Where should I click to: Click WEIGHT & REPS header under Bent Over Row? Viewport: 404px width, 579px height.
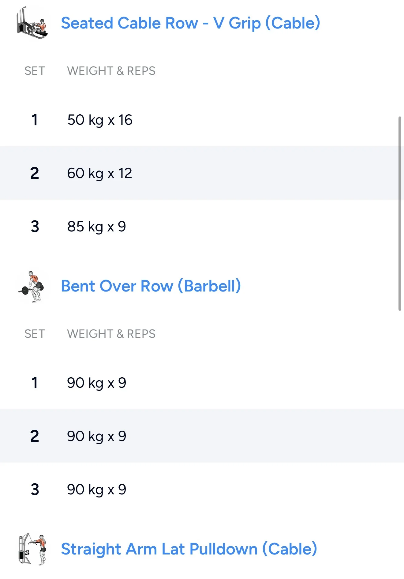click(x=111, y=334)
